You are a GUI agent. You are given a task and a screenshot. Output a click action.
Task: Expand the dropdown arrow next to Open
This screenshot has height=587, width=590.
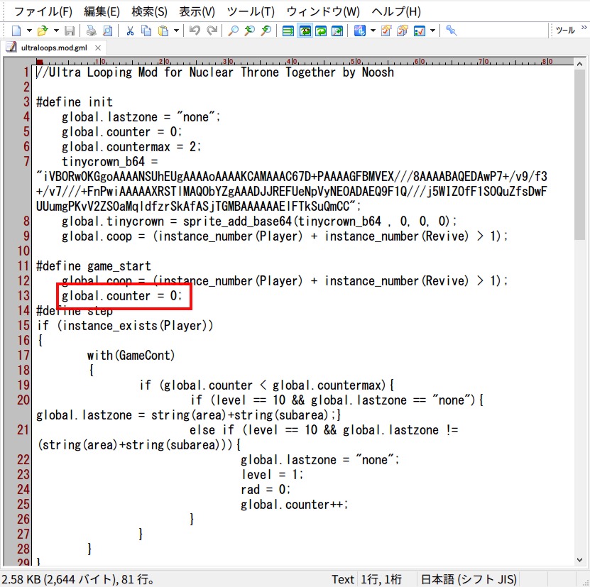point(55,31)
